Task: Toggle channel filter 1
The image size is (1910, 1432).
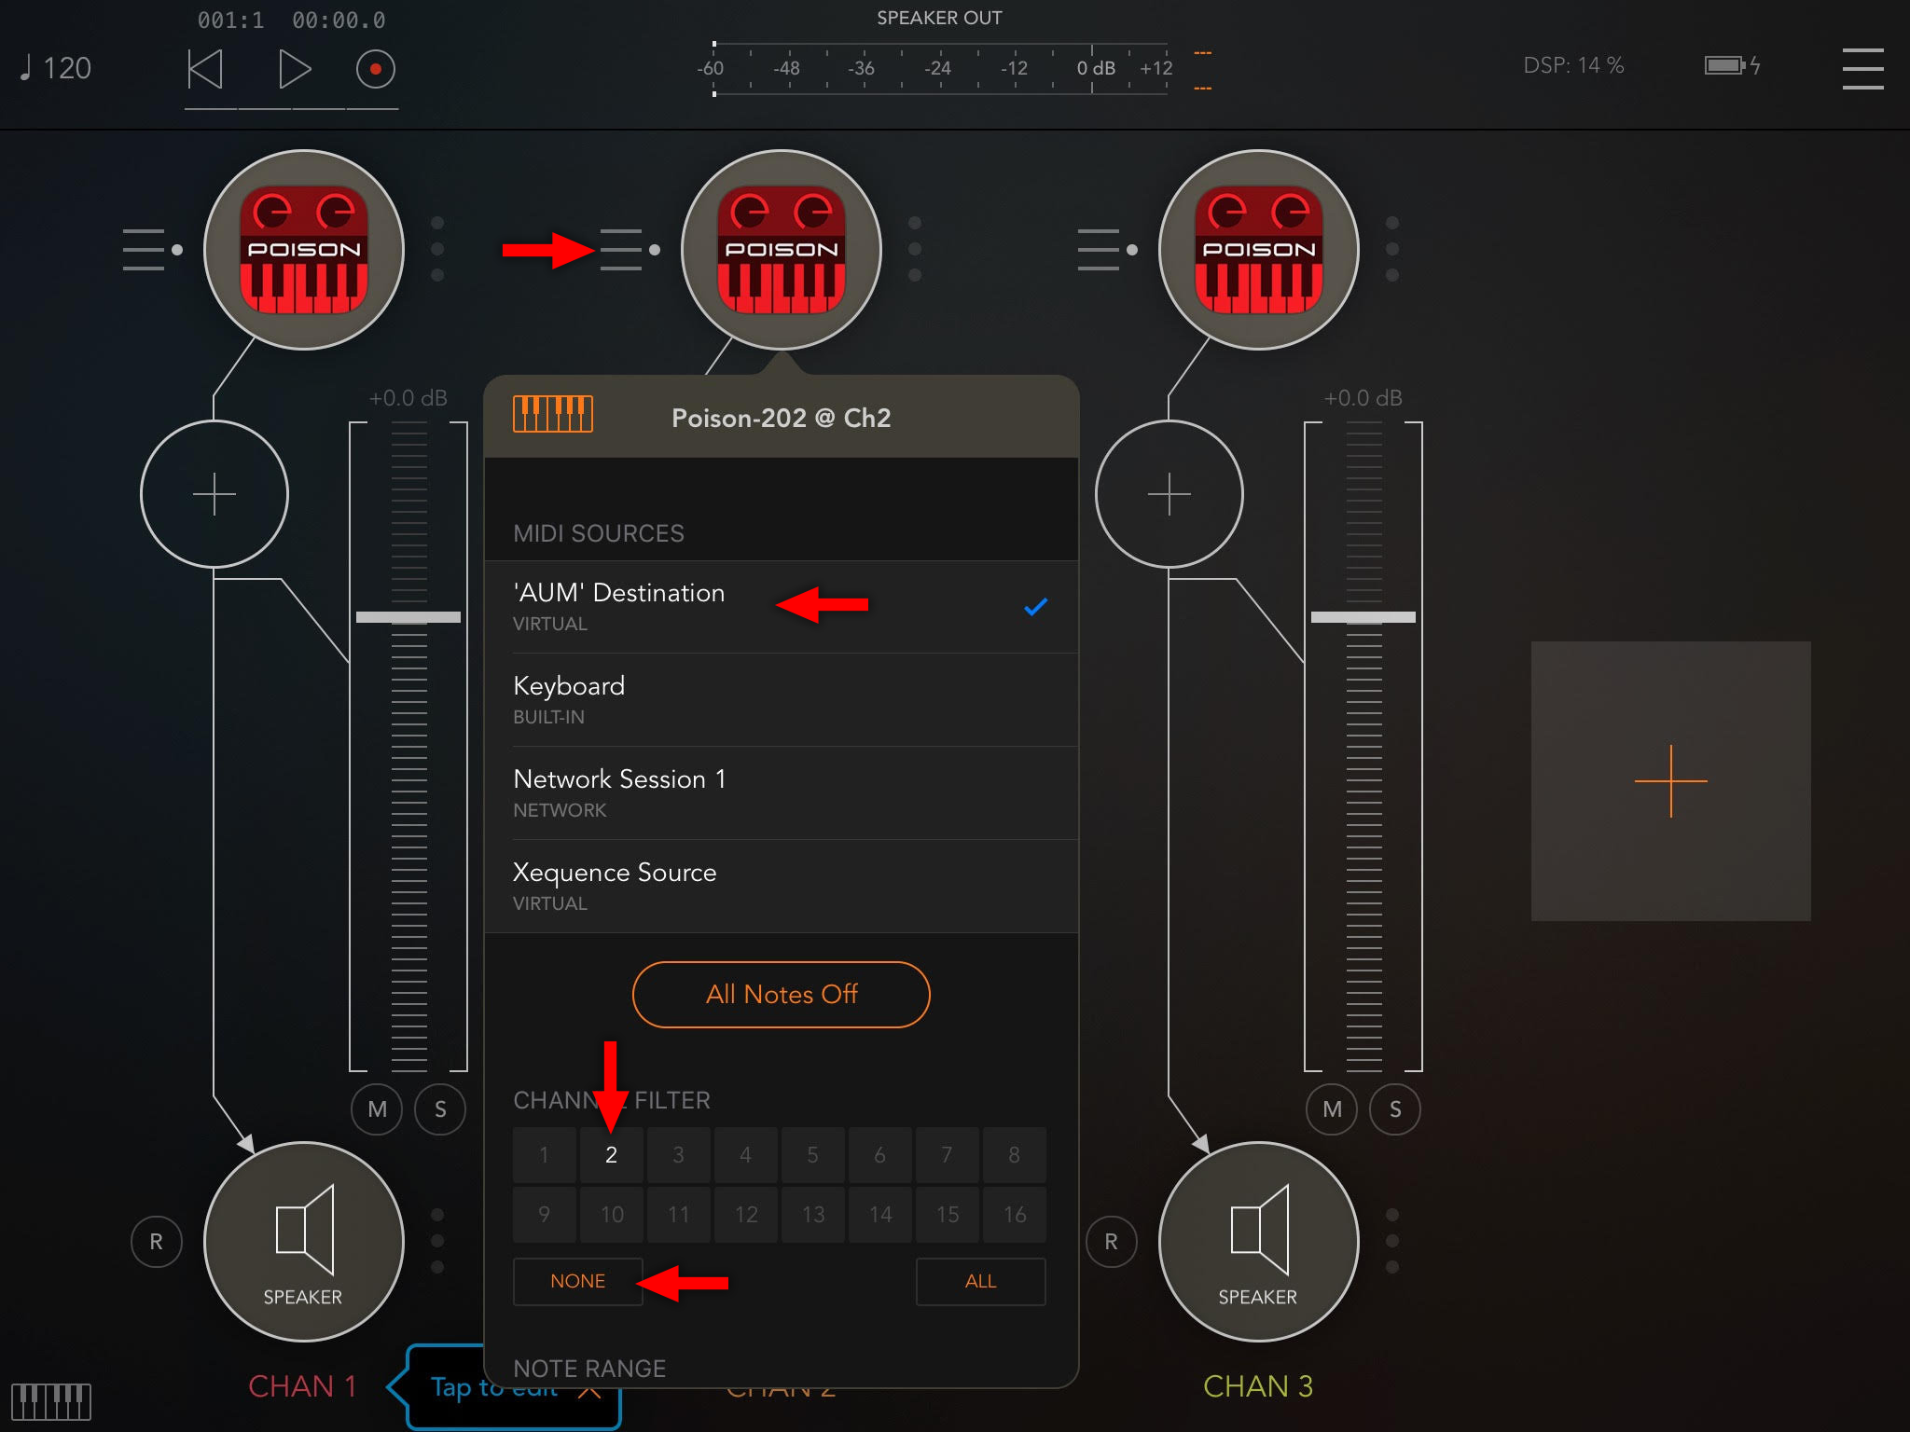Action: [x=545, y=1155]
